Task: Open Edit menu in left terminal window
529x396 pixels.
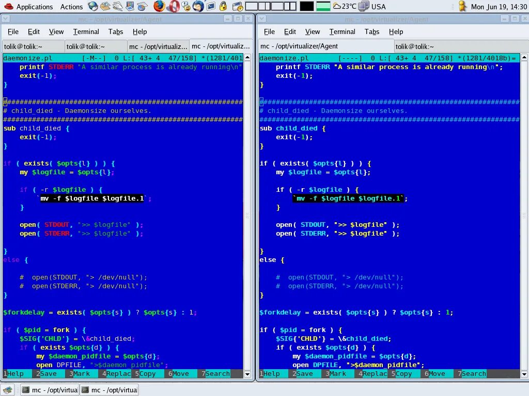Action: pyautogui.click(x=34, y=31)
